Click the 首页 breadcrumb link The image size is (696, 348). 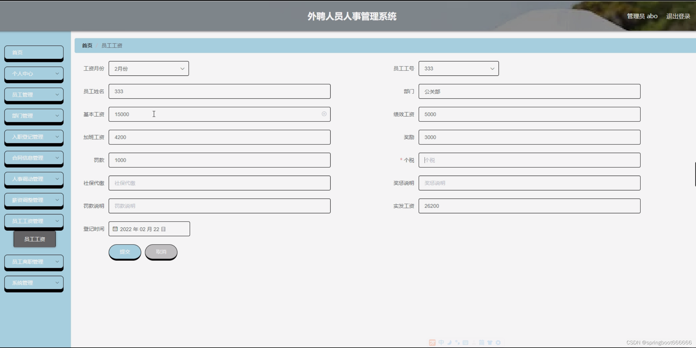click(87, 46)
